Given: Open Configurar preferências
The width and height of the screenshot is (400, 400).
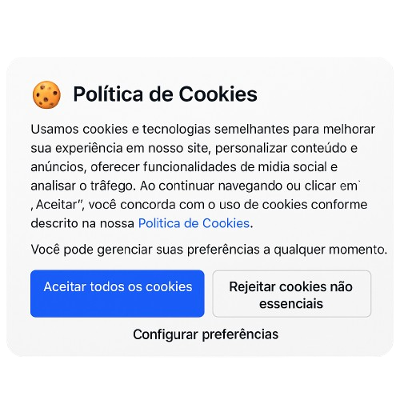Looking at the screenshot, I should [206, 334].
